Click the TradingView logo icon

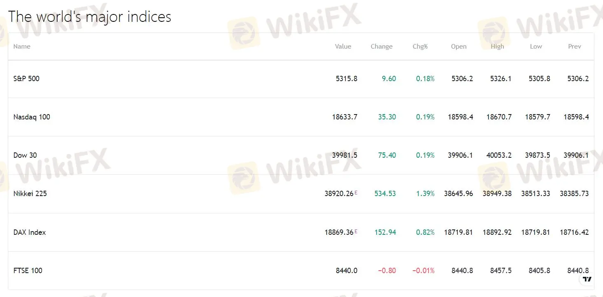(x=587, y=279)
